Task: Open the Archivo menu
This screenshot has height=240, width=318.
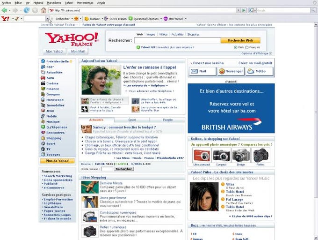Action: pyautogui.click(x=6, y=3)
